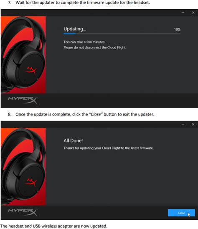This screenshot has width=198, height=229.
Task: Click the headset image in All Done window
Action: pos(23,166)
